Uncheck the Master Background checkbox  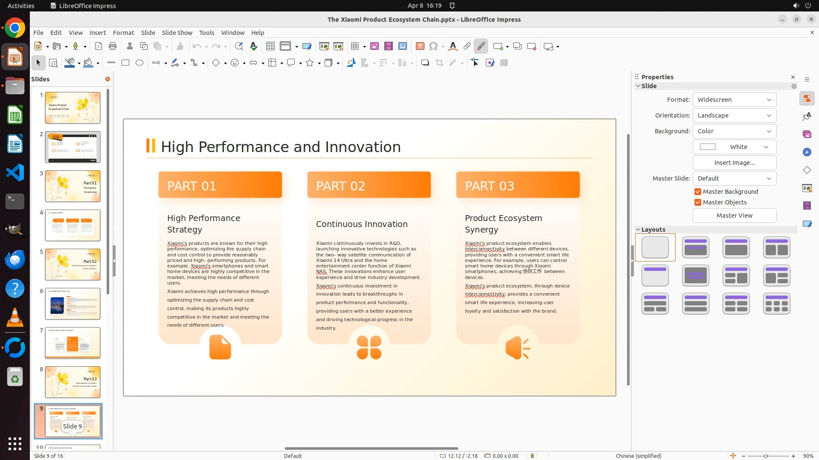698,192
